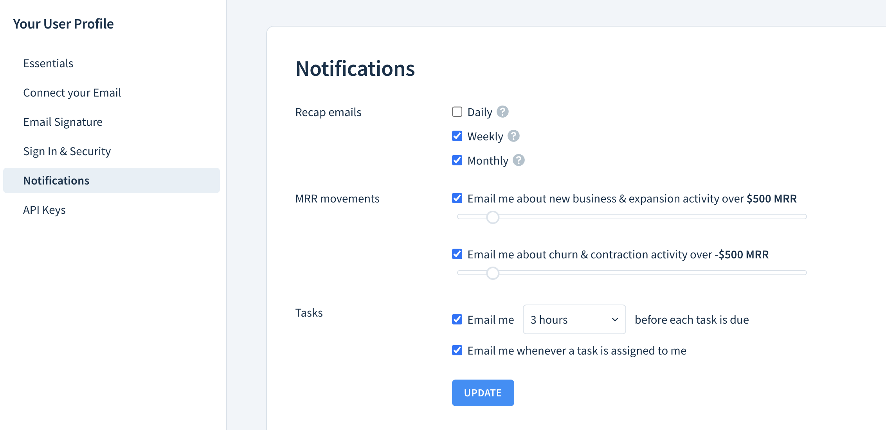Enable the Daily recap email checkbox
This screenshot has width=886, height=430.
(457, 112)
